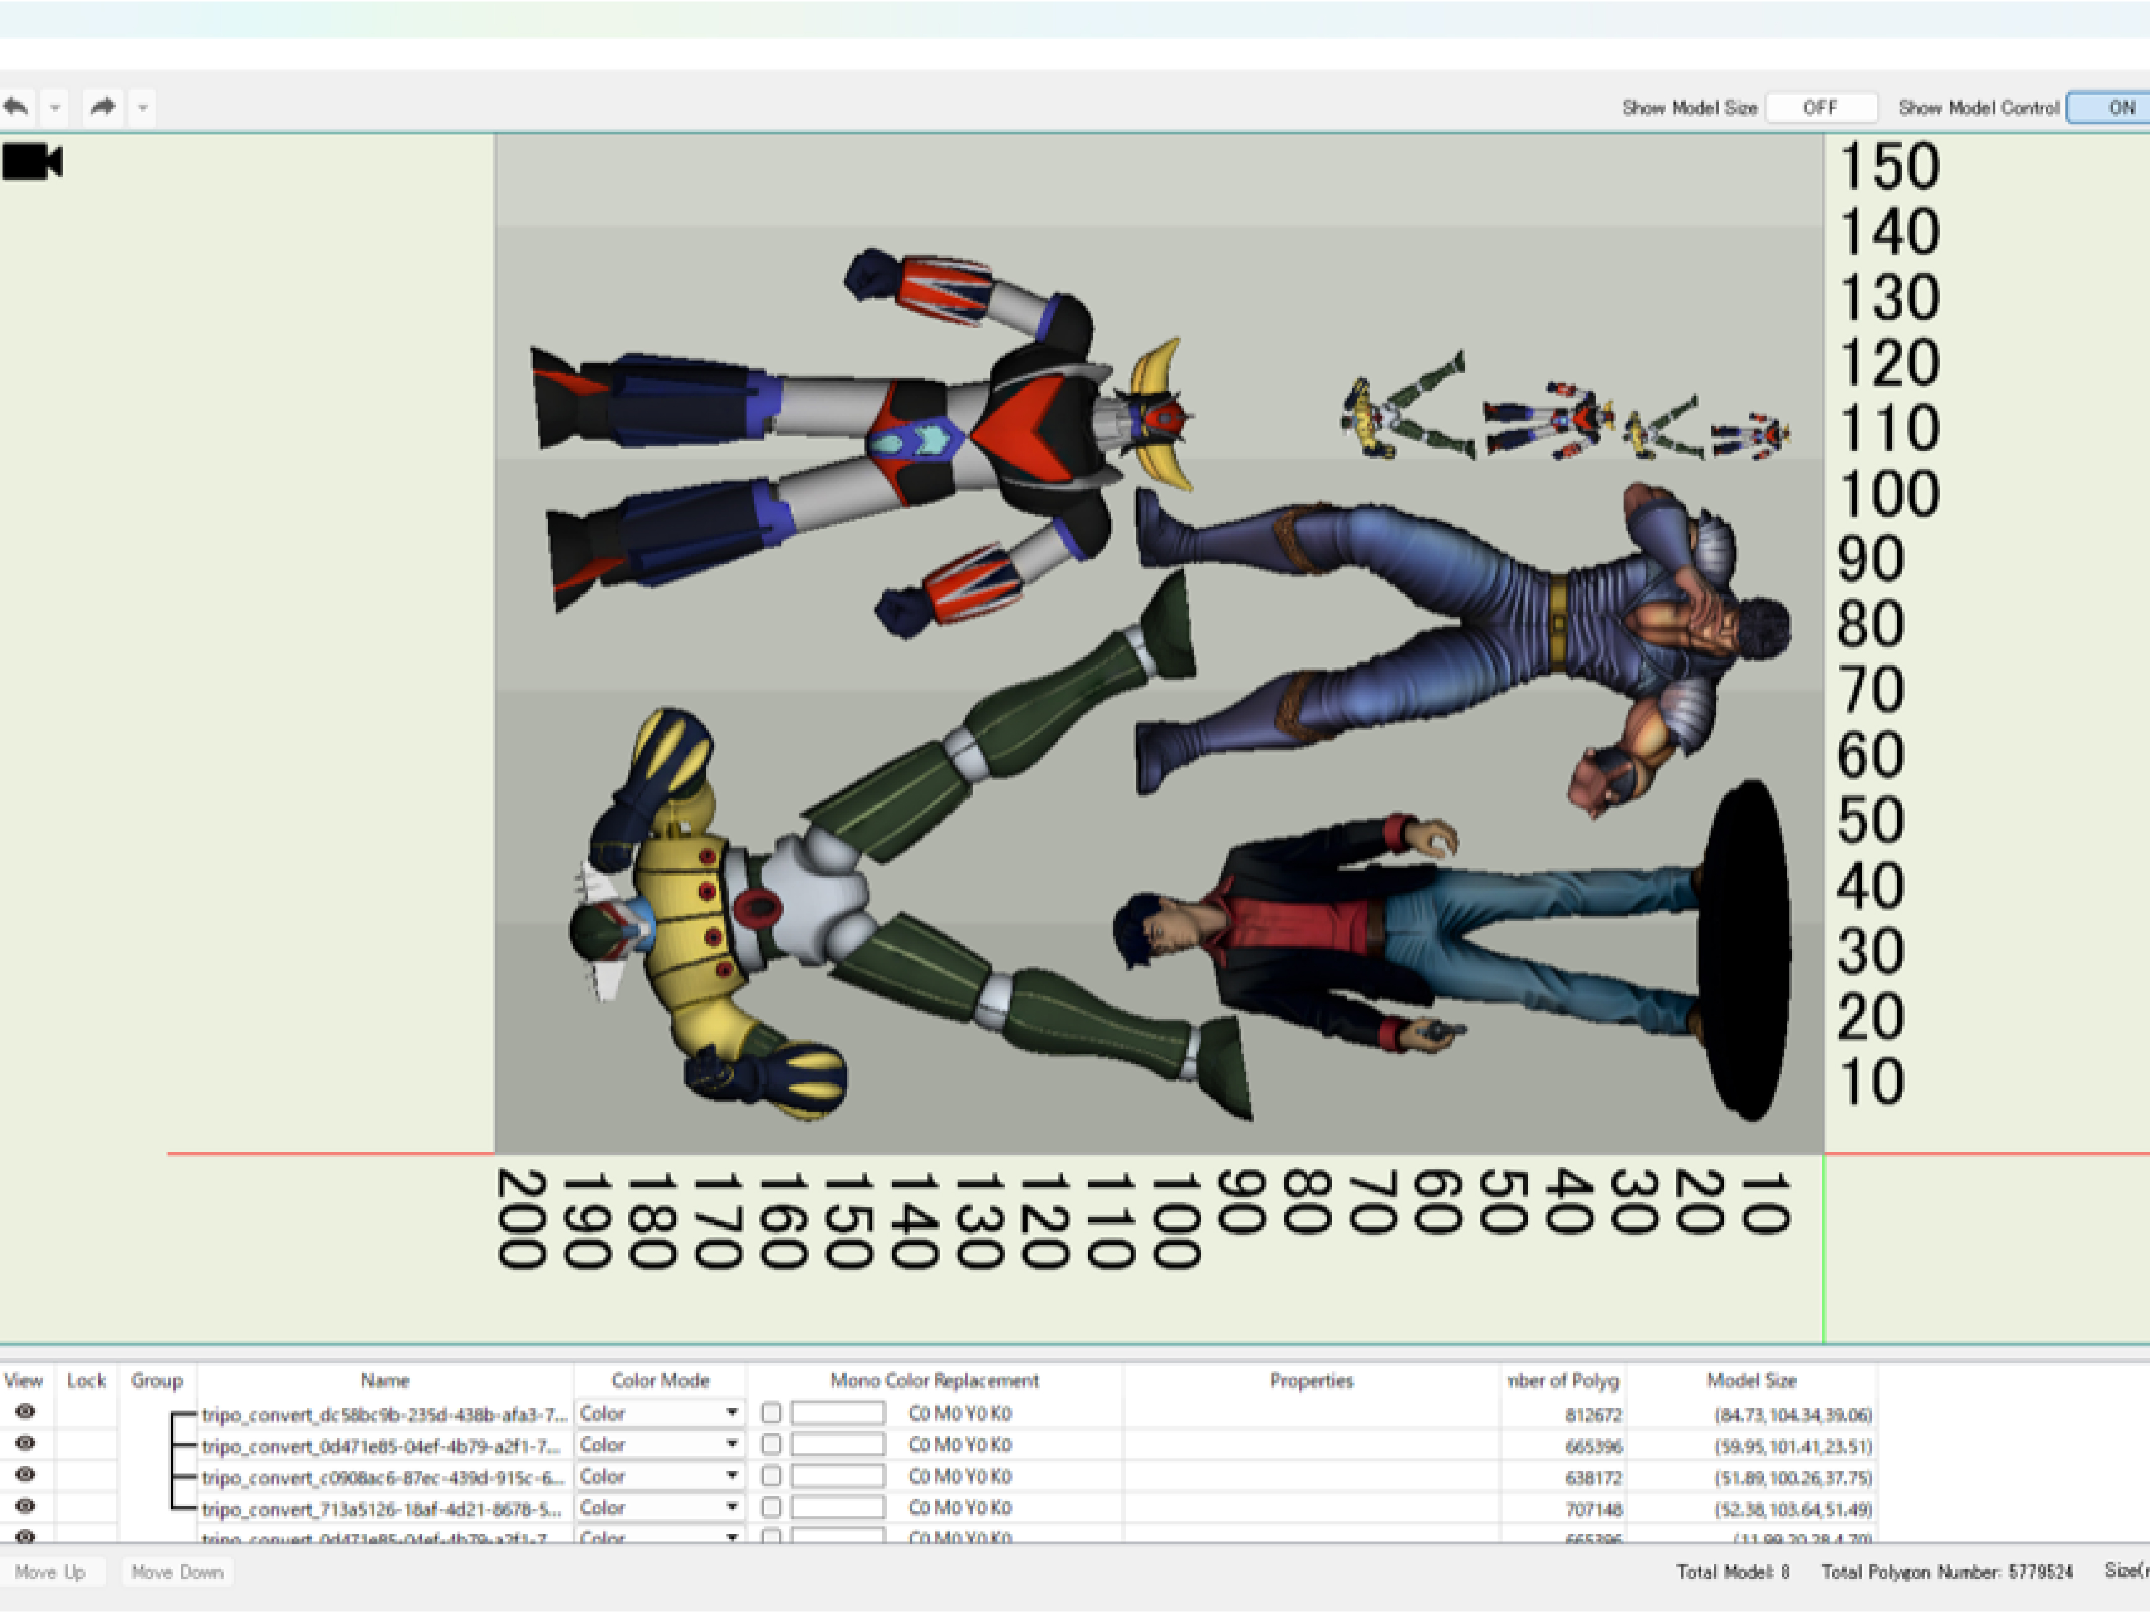Click the camera view icon
Image resolution: width=2150 pixels, height=1612 pixels.
[x=32, y=161]
